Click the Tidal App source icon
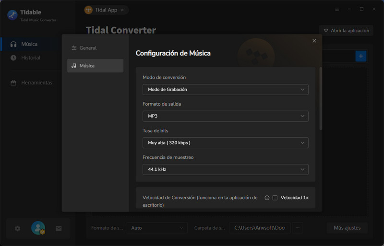Image resolution: width=384 pixels, height=246 pixels. [x=88, y=10]
